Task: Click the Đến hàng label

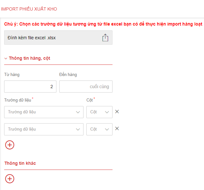Action: pos(68,75)
